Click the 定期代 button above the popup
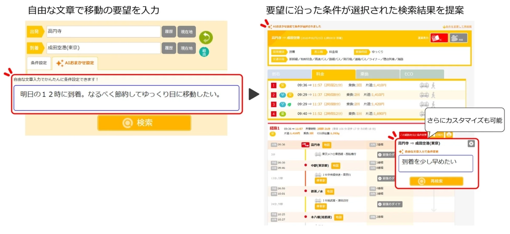The image size is (510, 234). (x=439, y=135)
